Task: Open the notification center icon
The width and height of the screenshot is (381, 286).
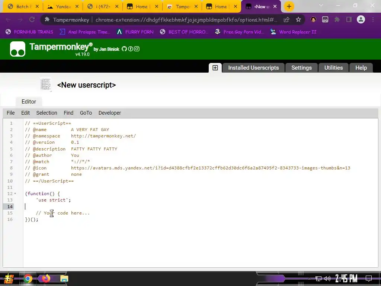Action: pyautogui.click(x=369, y=278)
